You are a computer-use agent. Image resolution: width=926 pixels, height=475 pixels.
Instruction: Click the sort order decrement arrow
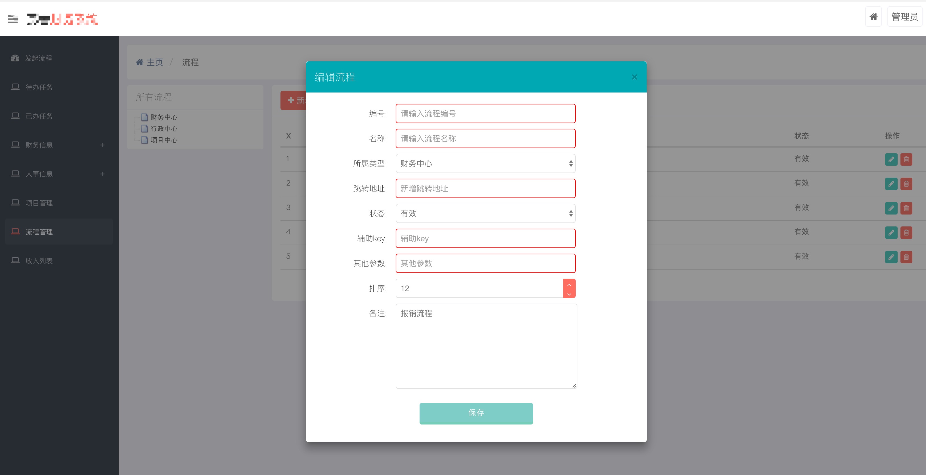point(569,294)
